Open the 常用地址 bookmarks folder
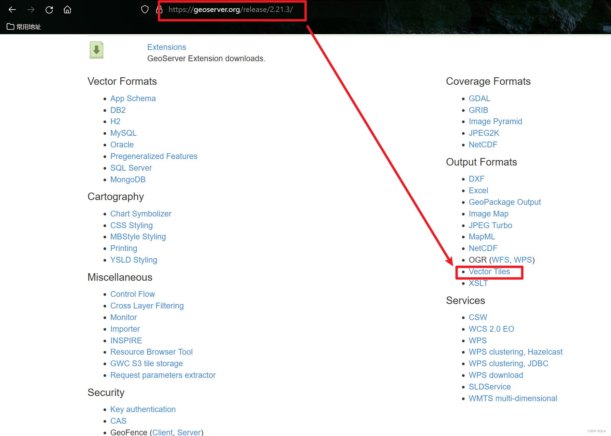 point(24,27)
